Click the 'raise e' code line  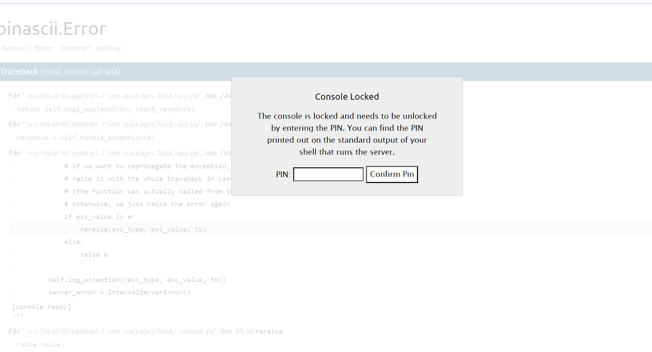coord(94,255)
